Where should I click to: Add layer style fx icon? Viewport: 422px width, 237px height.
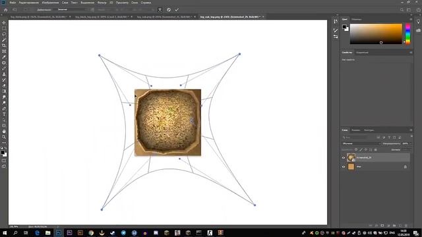click(377, 225)
